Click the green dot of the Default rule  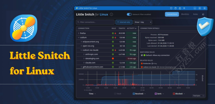pyautogui.click(x=144, y=55)
